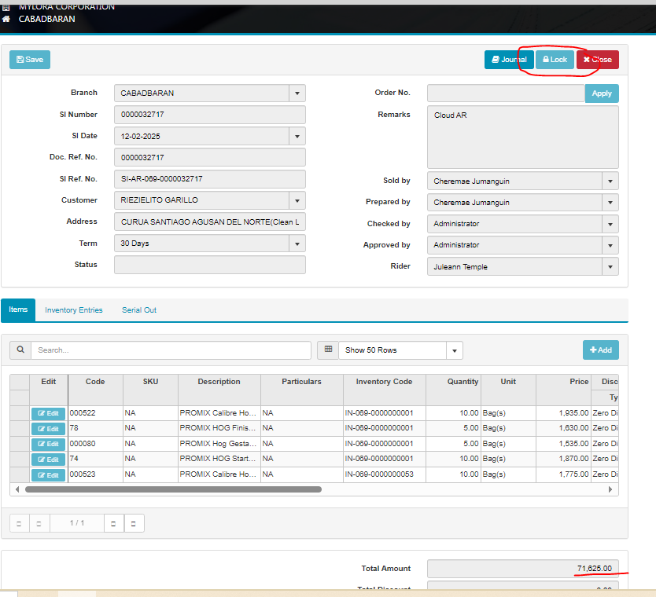Click the horizontal scrollbar of items table
Screen dimensions: 656x597
pos(173,489)
